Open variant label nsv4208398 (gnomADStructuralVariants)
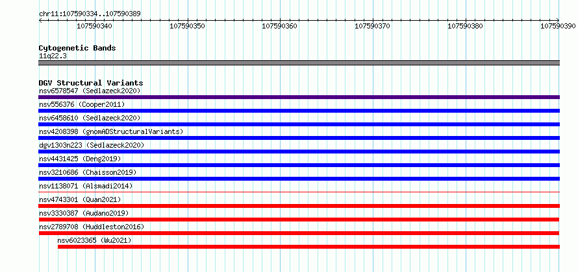 click(111, 131)
